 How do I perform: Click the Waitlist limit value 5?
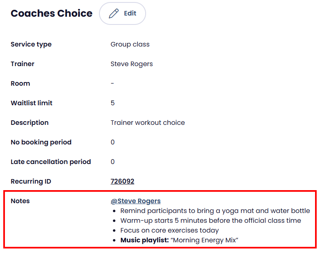point(113,103)
